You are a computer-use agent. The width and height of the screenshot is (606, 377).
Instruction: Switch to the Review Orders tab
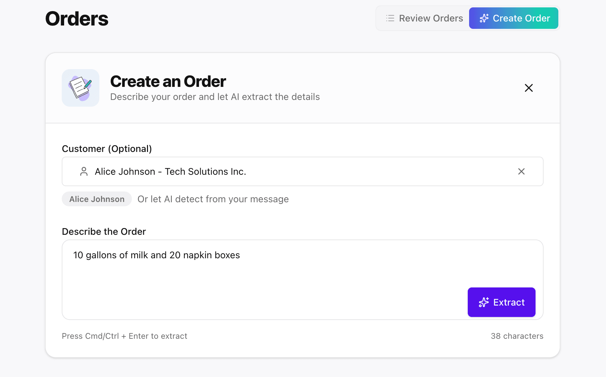(424, 18)
